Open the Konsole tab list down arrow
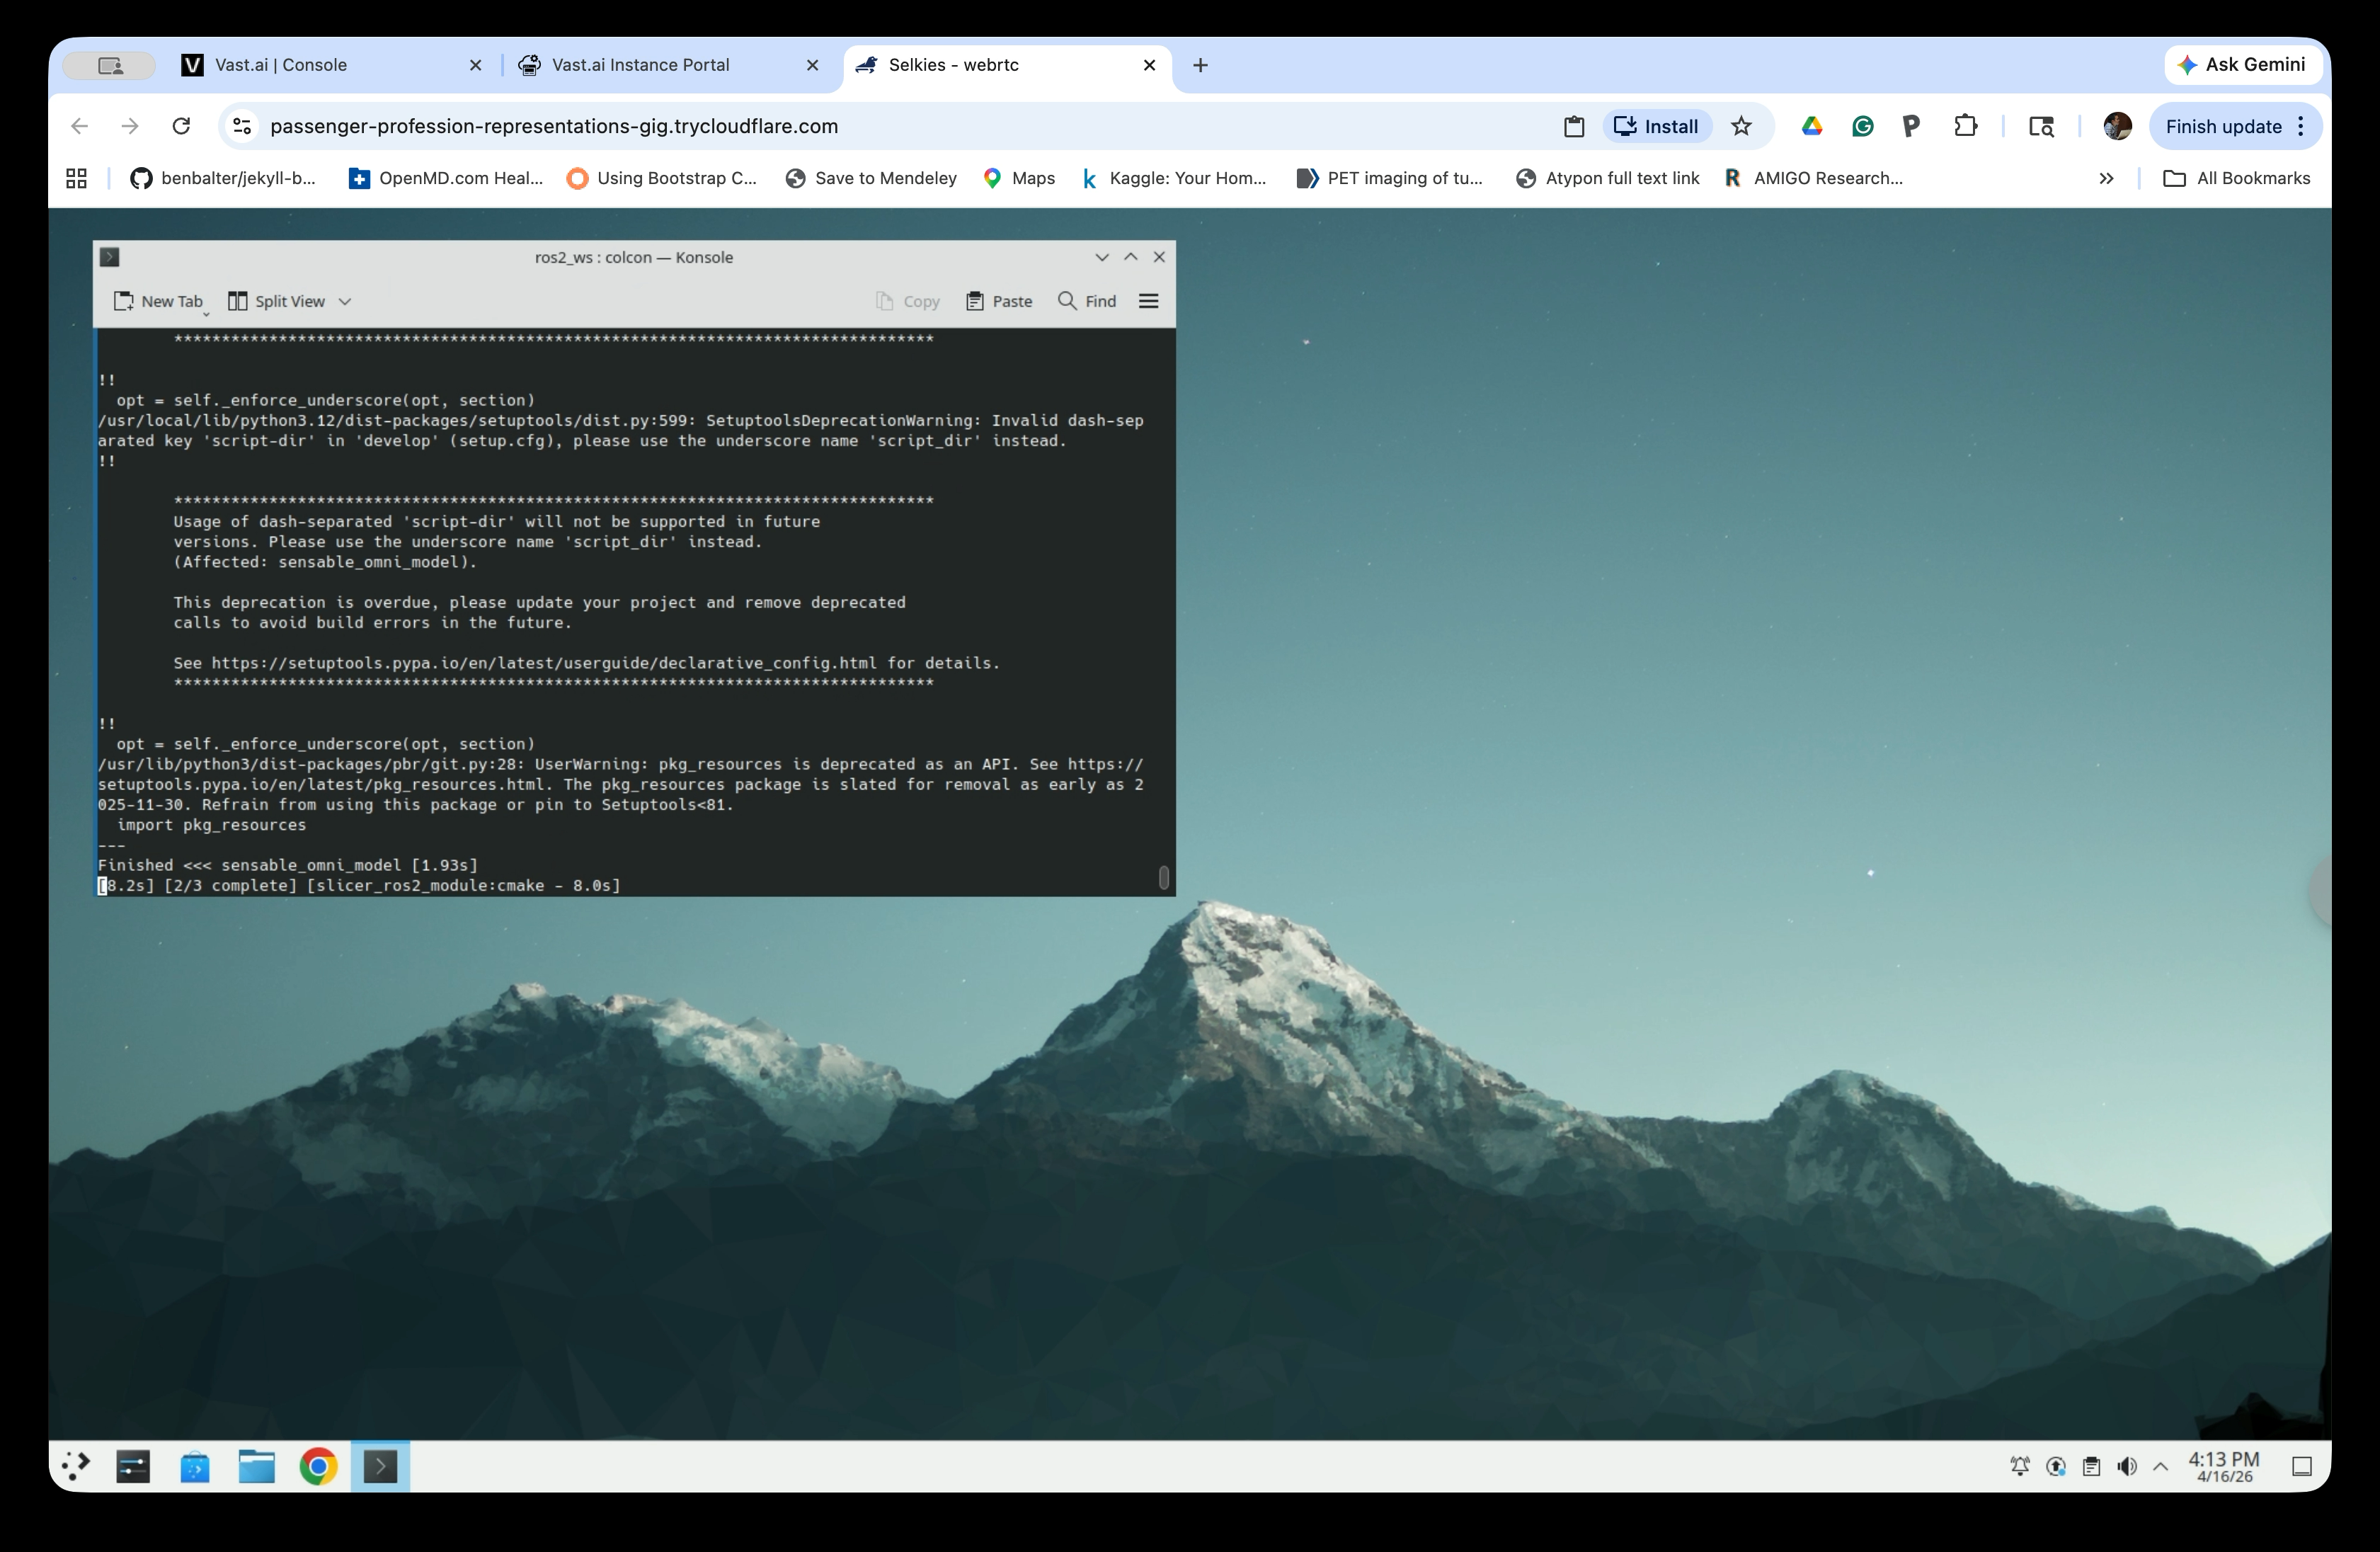Screen dimensions: 2380x1552 (x=1102, y=257)
